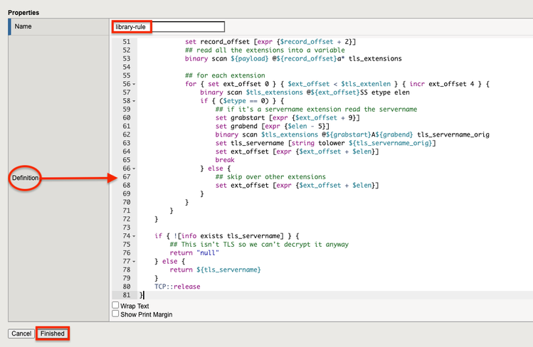Place cursor on the TCP::release line
The width and height of the screenshot is (533, 347).
177,287
